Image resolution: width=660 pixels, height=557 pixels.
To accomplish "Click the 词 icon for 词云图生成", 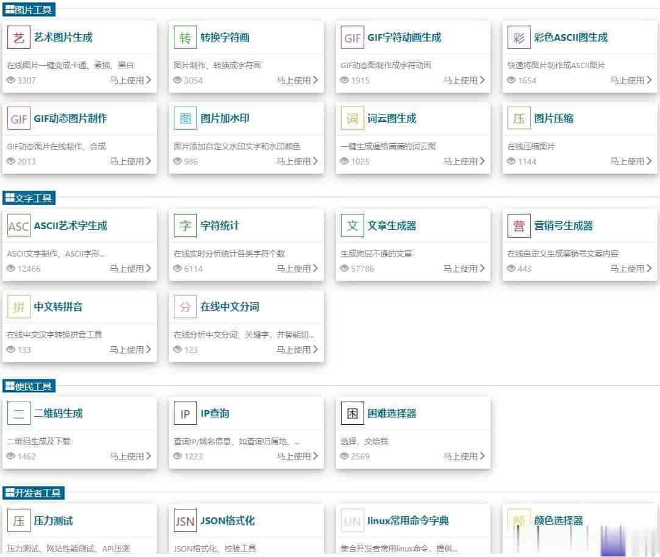I will [x=352, y=118].
